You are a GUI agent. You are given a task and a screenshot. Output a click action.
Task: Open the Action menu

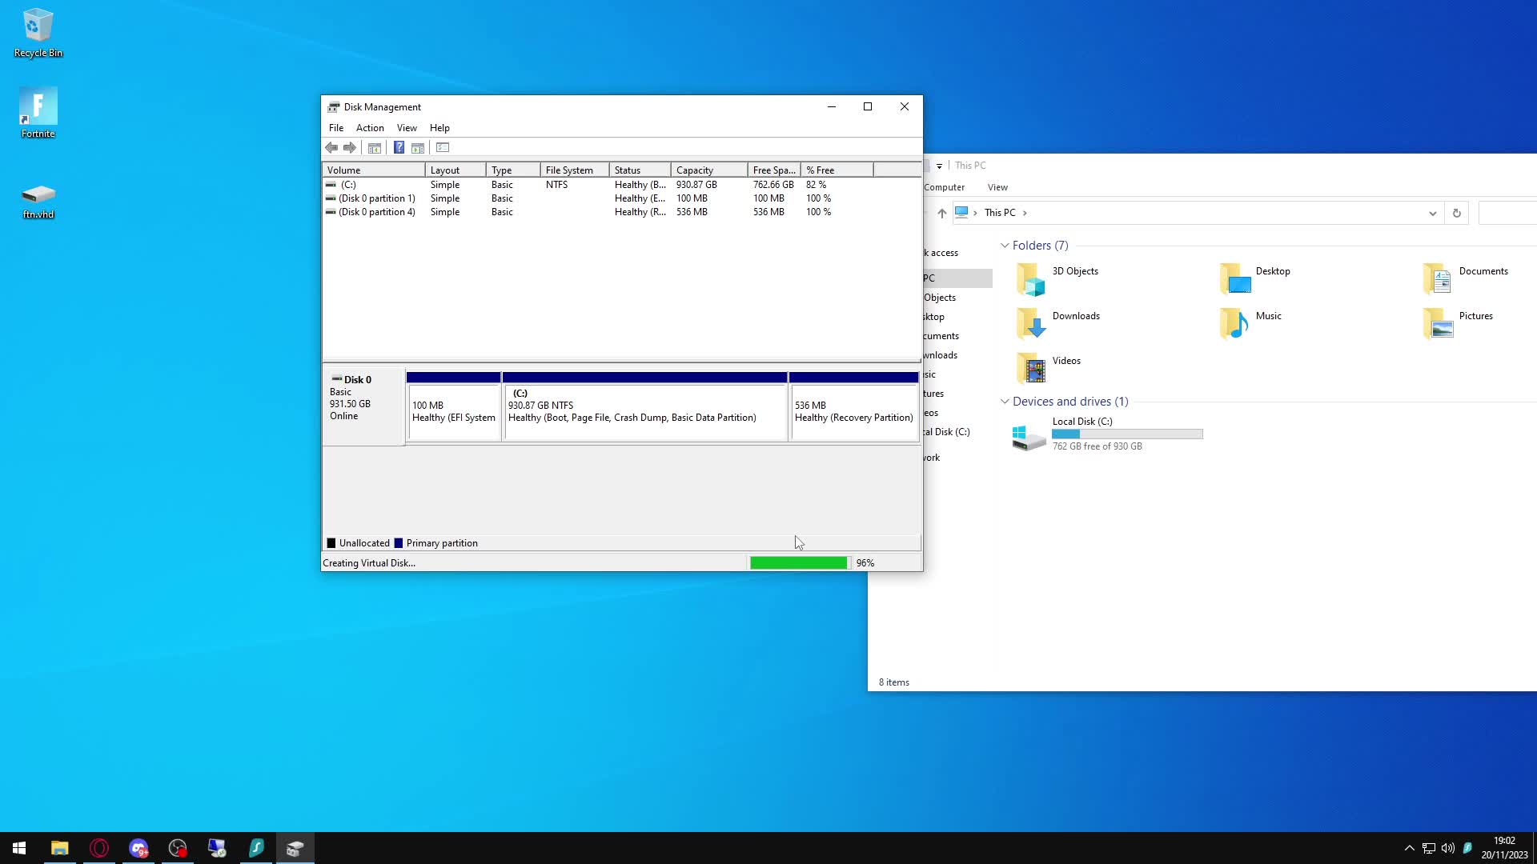tap(369, 127)
